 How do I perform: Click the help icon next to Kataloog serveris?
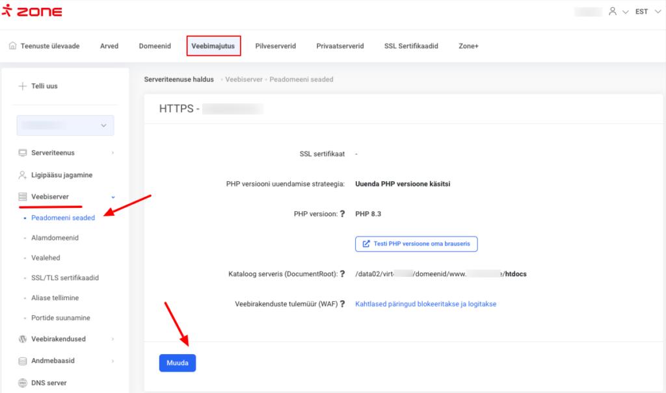pyautogui.click(x=342, y=274)
